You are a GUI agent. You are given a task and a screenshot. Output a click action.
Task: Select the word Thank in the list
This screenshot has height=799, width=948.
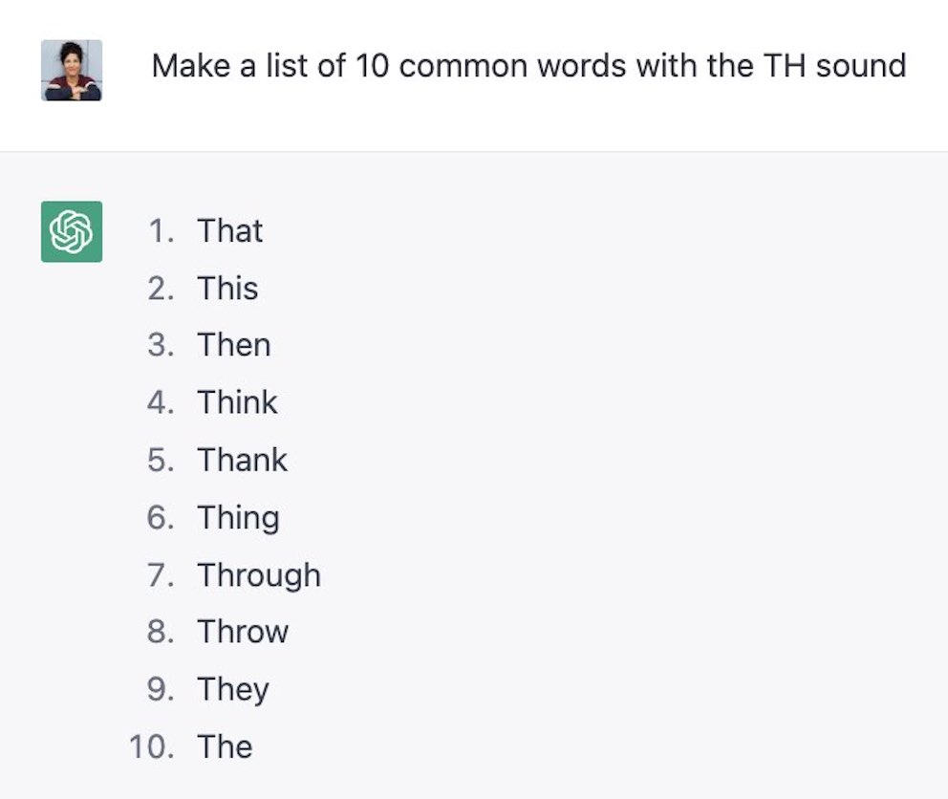(x=242, y=461)
